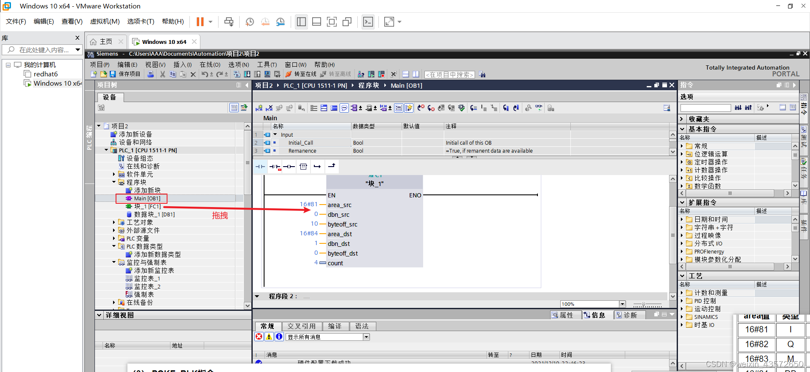This screenshot has width=810, height=372.
Task: Collapse the 扩展指令 instructions section
Action: [682, 202]
